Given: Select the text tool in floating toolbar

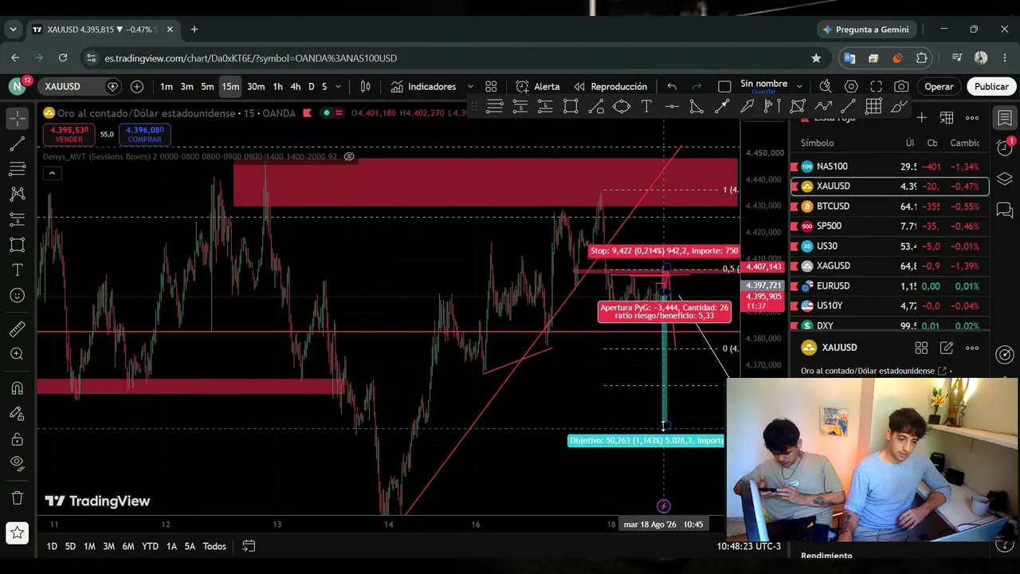Looking at the screenshot, I should click(646, 106).
